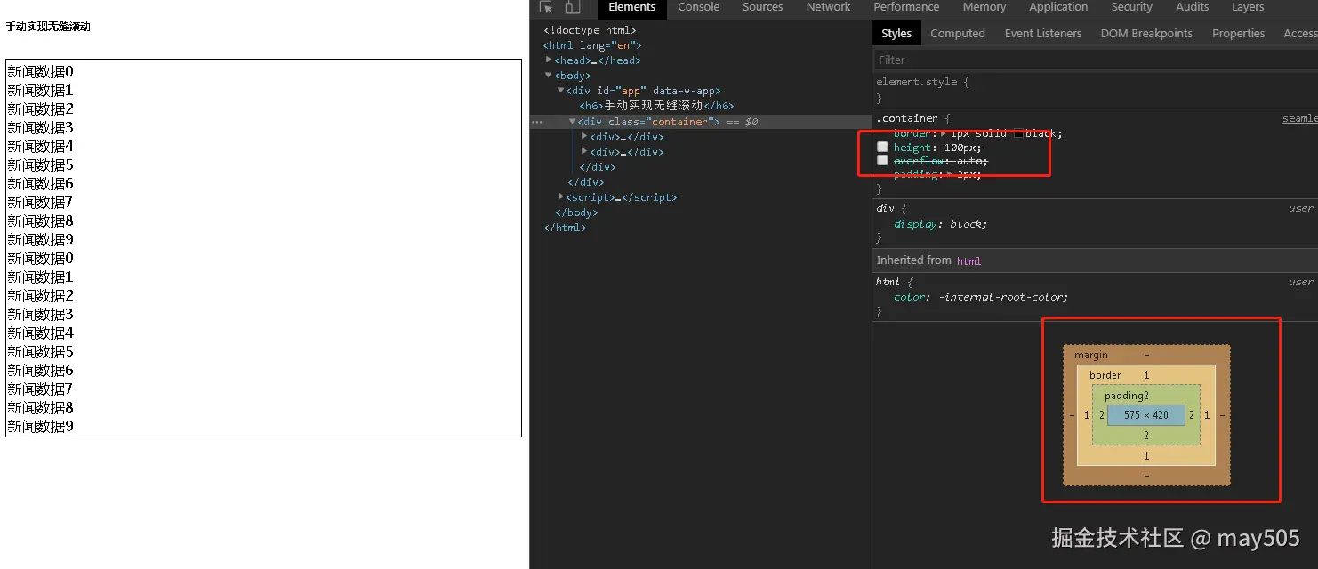The height and width of the screenshot is (569, 1318).
Task: Open the Audits tab
Action: pos(1192,7)
